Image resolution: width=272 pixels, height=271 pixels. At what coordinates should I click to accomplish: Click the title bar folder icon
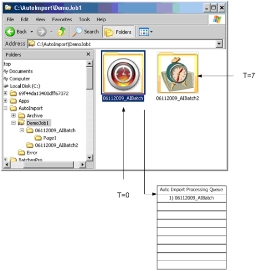click(8, 8)
